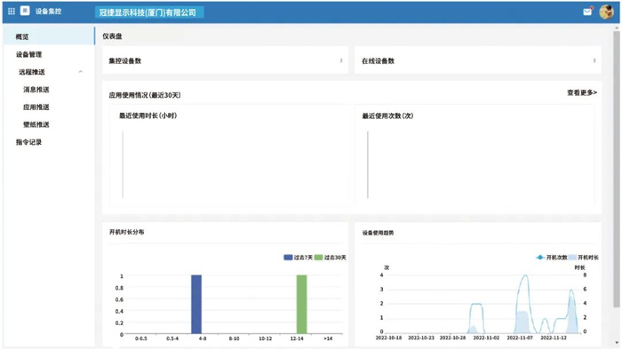Image resolution: width=622 pixels, height=350 pixels.
Task: Click the vertical page scrollbar
Action: point(617,169)
